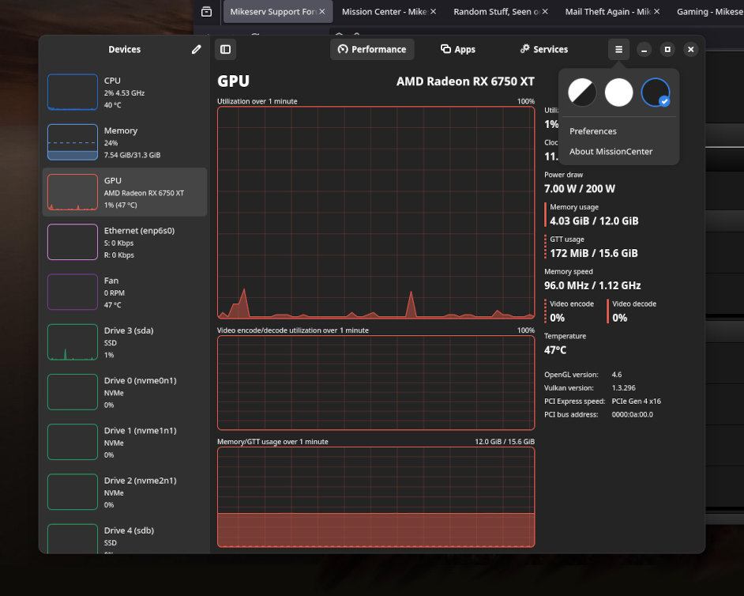The width and height of the screenshot is (744, 596).
Task: Switch to the Apps tab
Action: 458,49
